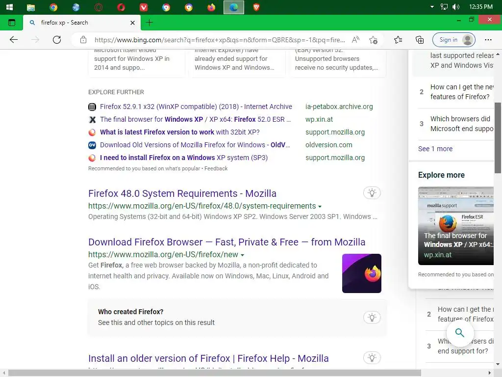
Task: Open 'Firefox 48.0 System Requirements - Mozilla' result
Action: [182, 193]
